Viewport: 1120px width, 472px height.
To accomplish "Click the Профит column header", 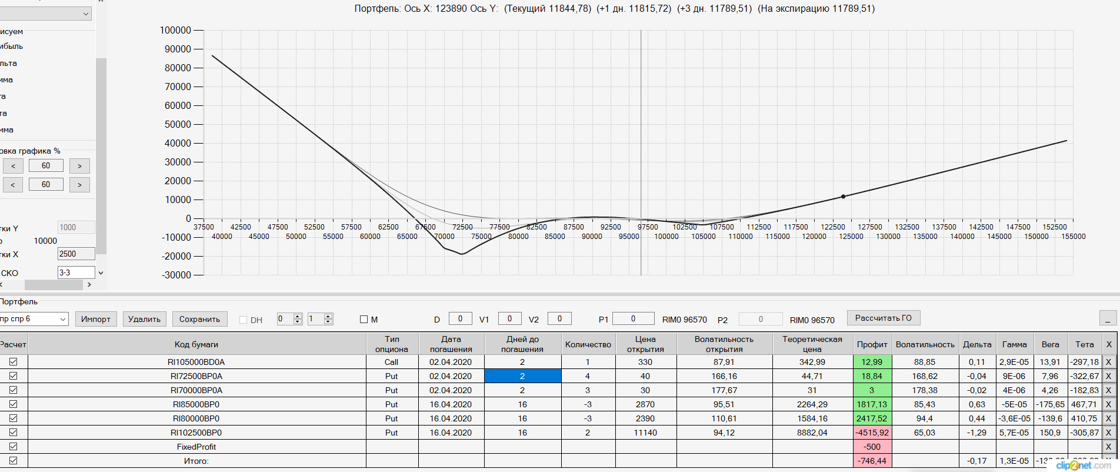I will pos(872,344).
